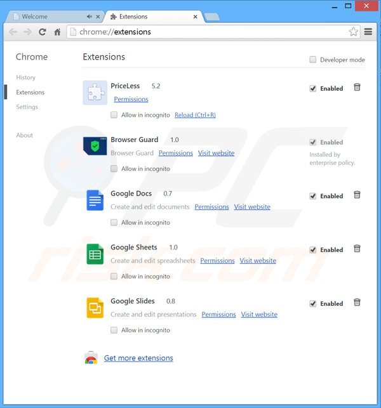
Task: Click the Chrome sidebar heading
Action: pos(32,56)
